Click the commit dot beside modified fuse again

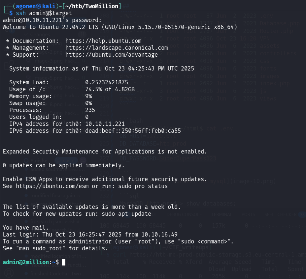pyautogui.click(x=26, y=195)
